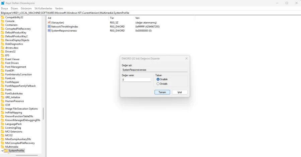Select the LicensingDiag key
This screenshot has width=301, height=157.
pos(13,128)
